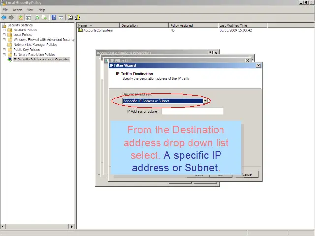Image resolution: width=315 pixels, height=236 pixels.
Task: Sort list by the Name column header
Action: pyautogui.click(x=97, y=25)
